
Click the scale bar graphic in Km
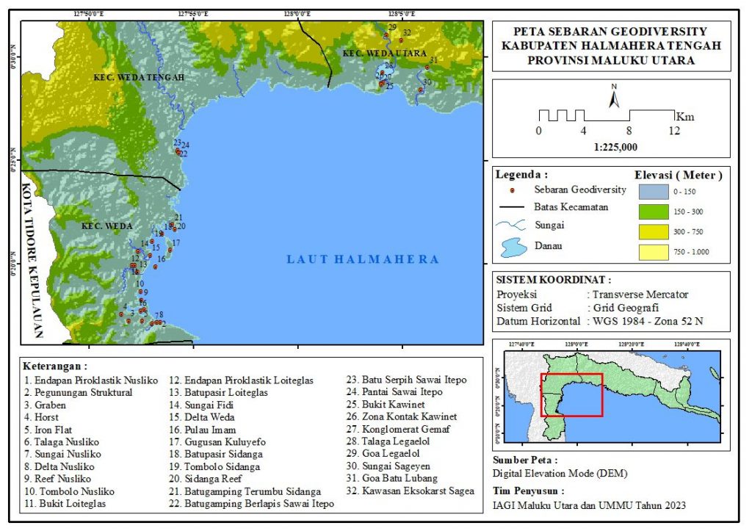[x=607, y=116]
